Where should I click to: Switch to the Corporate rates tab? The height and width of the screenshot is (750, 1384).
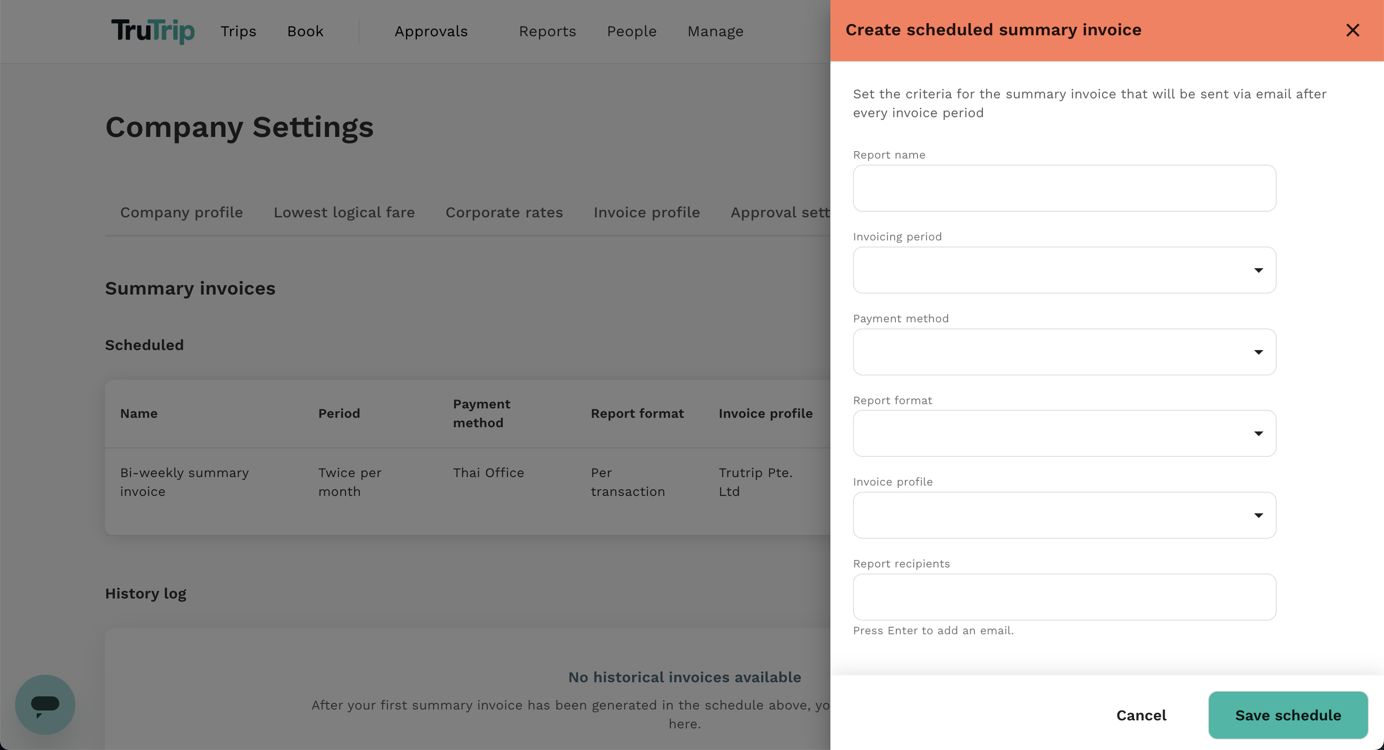(504, 212)
